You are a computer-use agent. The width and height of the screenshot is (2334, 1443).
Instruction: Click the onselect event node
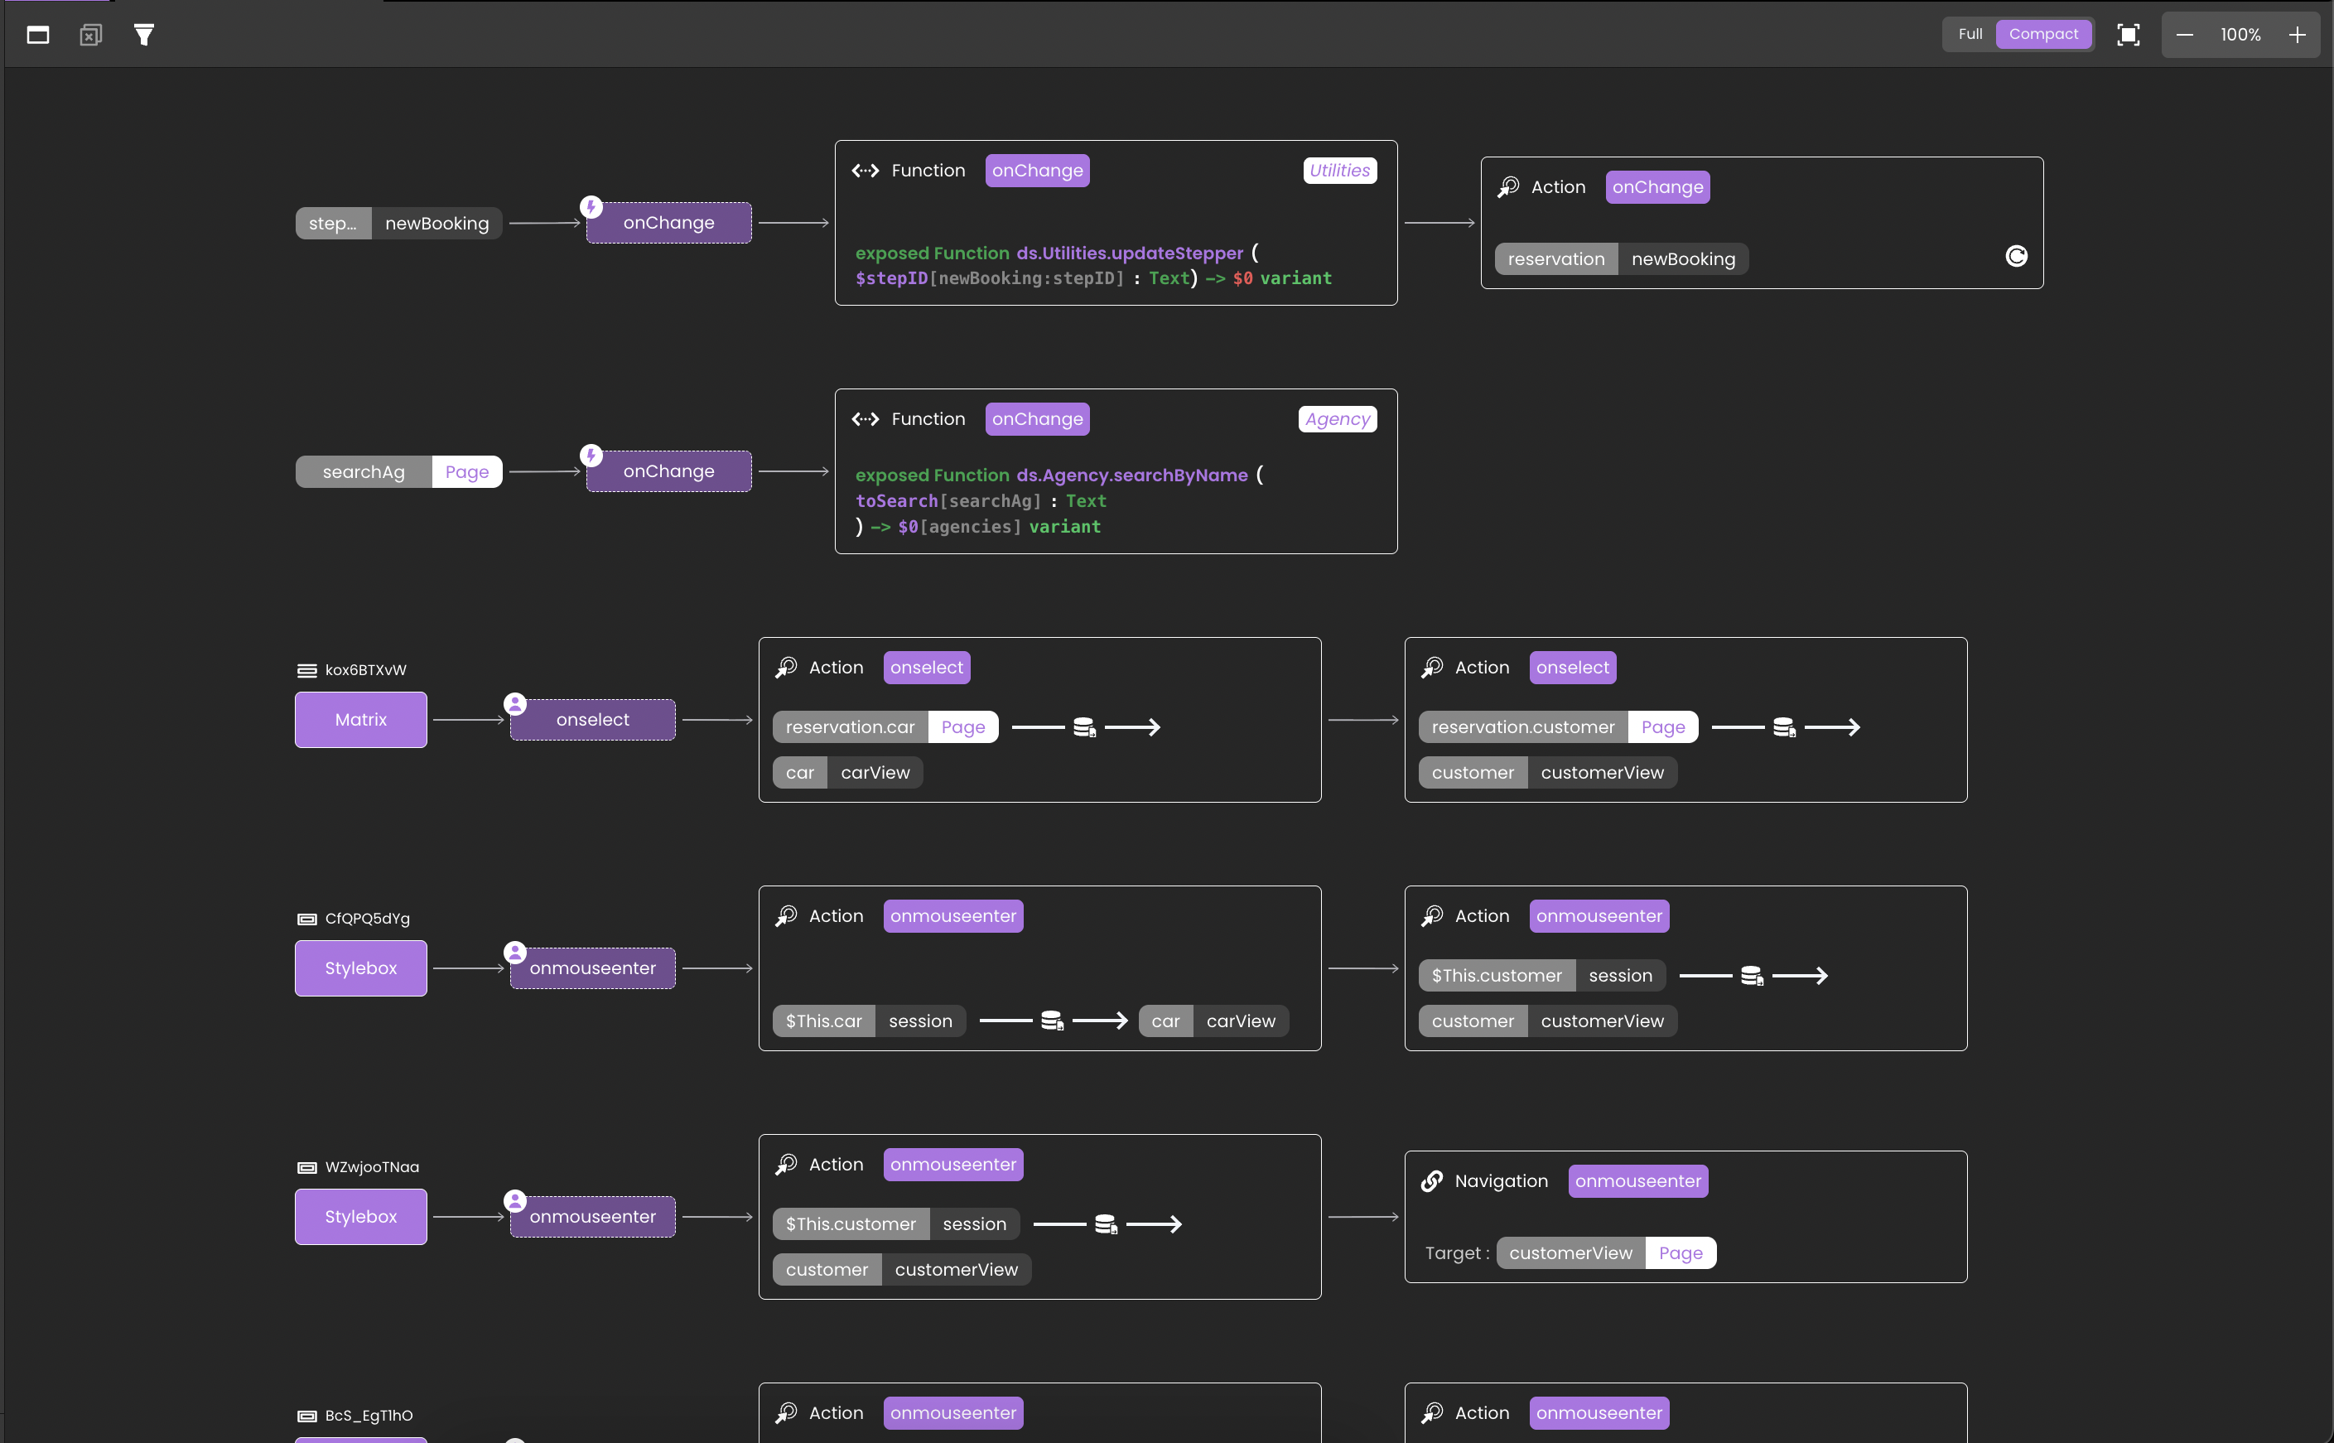[x=592, y=720]
